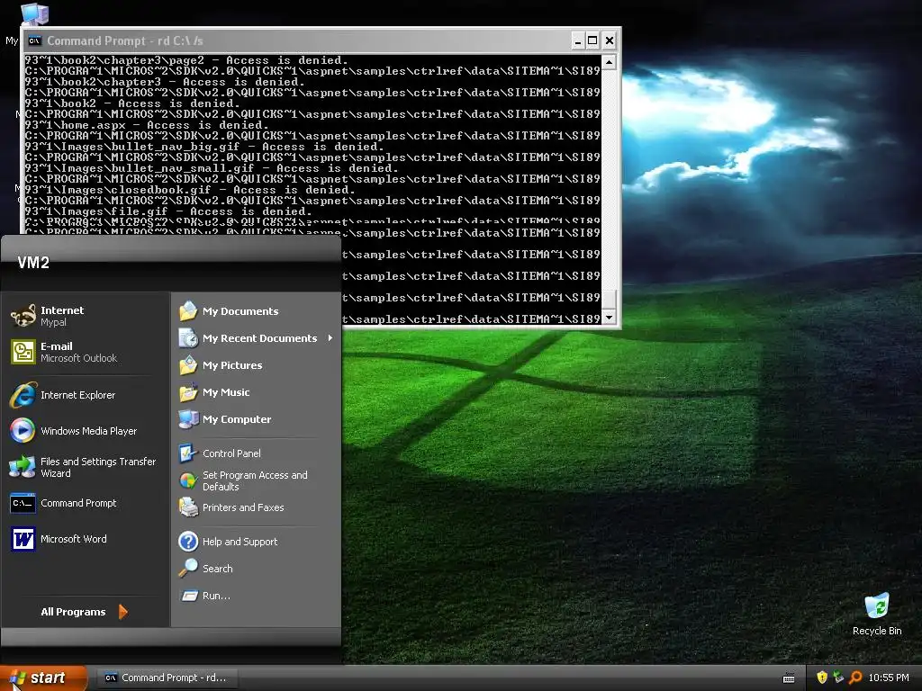Image resolution: width=922 pixels, height=691 pixels.
Task: Click the security shield tray icon
Action: pos(822,678)
